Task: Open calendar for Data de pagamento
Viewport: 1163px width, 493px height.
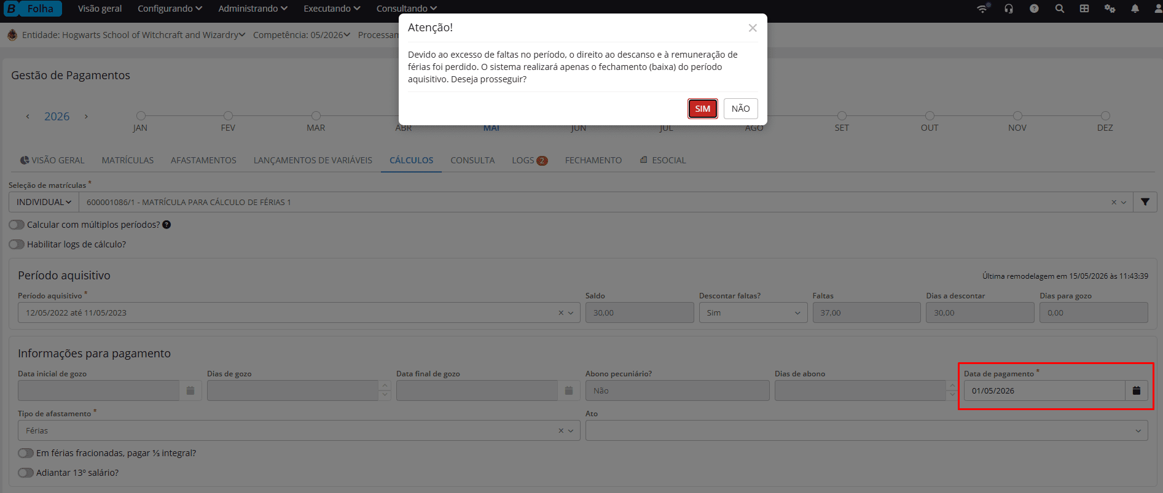Action: tap(1137, 390)
